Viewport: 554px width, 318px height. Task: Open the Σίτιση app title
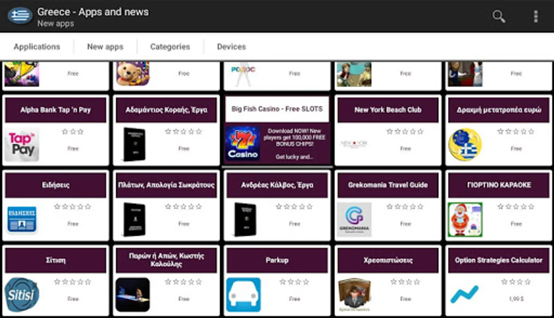[56, 260]
